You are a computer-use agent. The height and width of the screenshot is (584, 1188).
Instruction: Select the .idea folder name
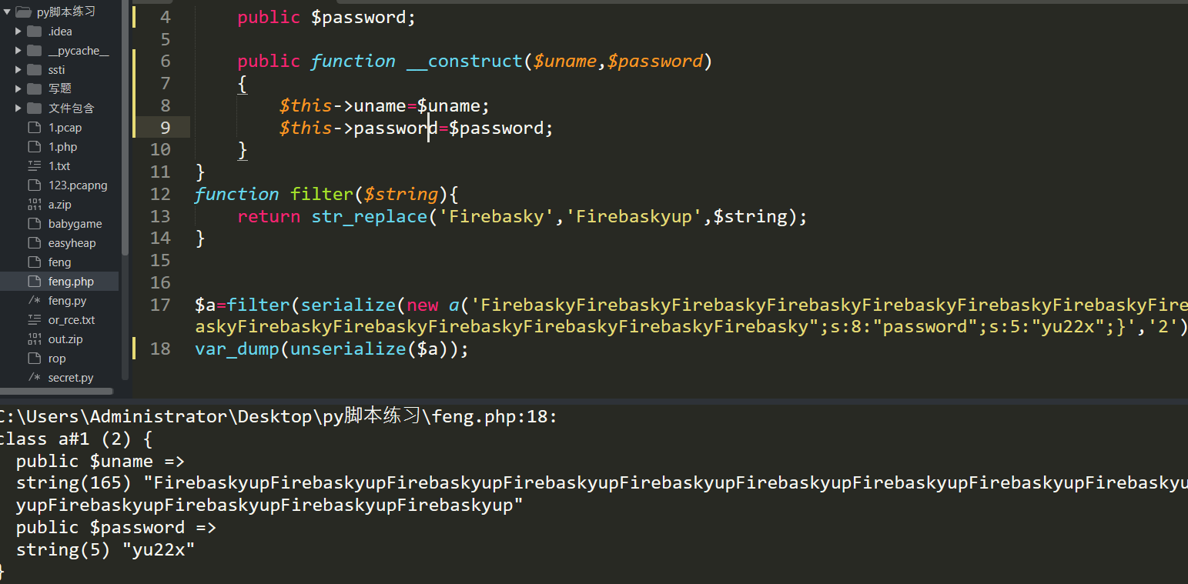[x=60, y=32]
